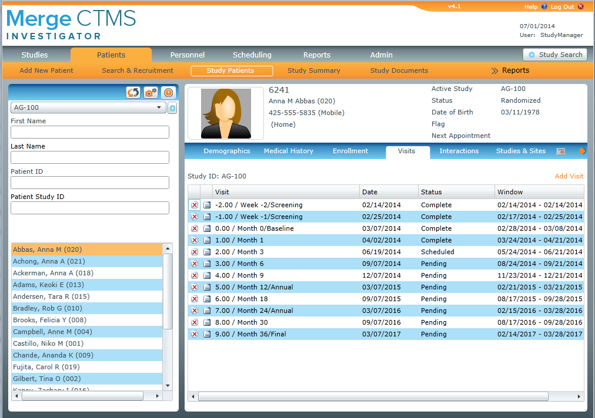Open the AG-100 study dropdown
The image size is (595, 418).
click(x=88, y=108)
